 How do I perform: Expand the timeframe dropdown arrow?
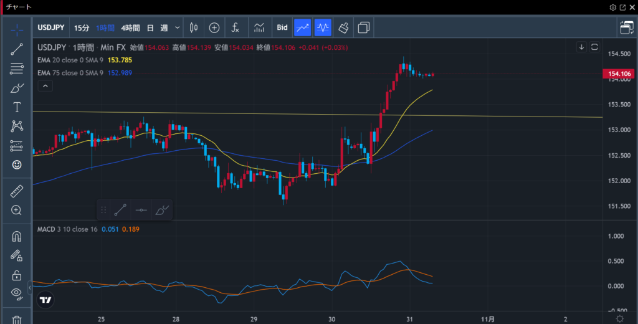178,27
